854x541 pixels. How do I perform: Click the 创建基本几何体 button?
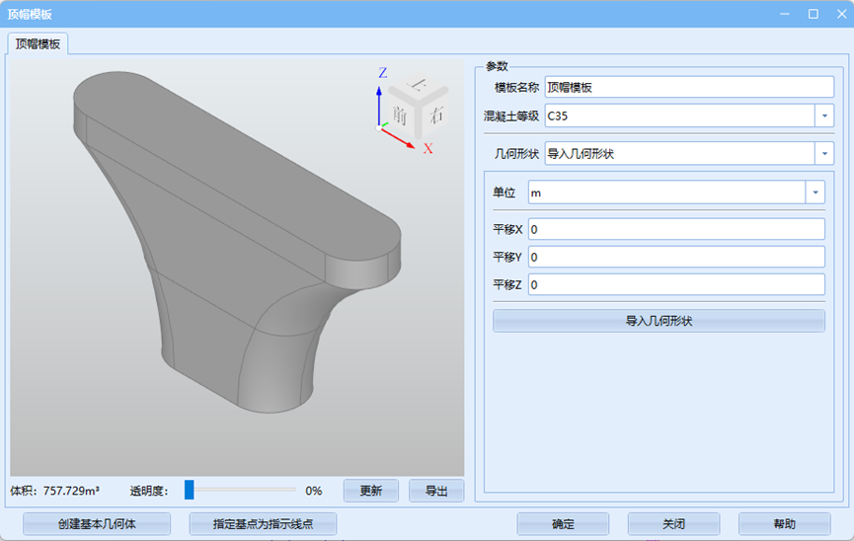pyautogui.click(x=97, y=524)
